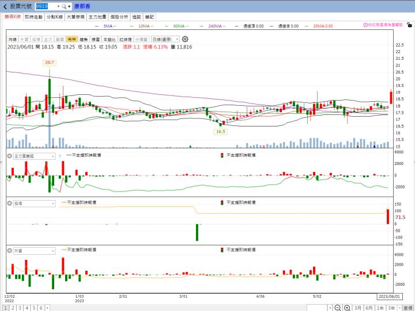Screen dimensions: 415x311
Task: Switch to the 主力地圖 tab
Action: [97, 17]
